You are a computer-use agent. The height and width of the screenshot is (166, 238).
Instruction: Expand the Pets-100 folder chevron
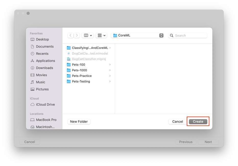[x=110, y=65]
